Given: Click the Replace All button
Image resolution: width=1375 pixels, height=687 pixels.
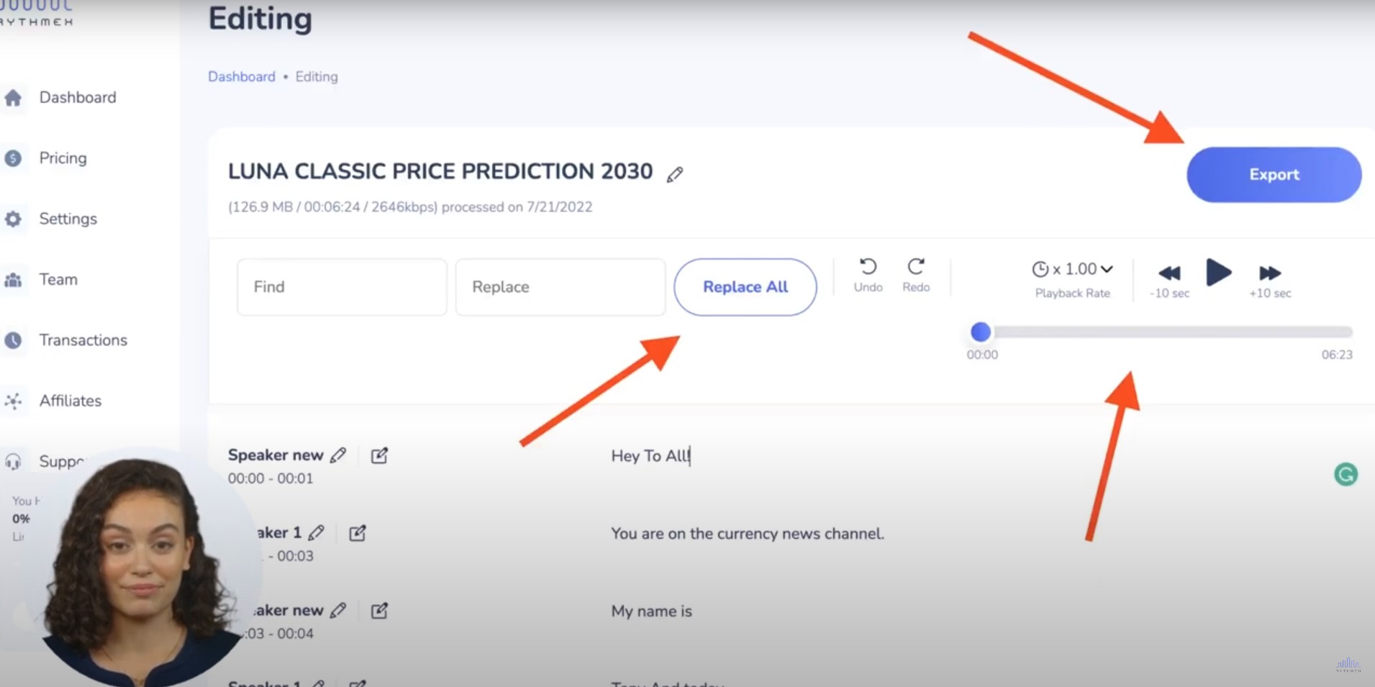Looking at the screenshot, I should pos(745,287).
